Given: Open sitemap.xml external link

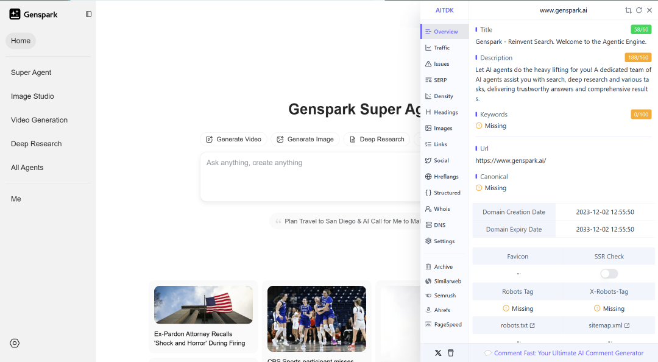Looking at the screenshot, I should tap(609, 325).
